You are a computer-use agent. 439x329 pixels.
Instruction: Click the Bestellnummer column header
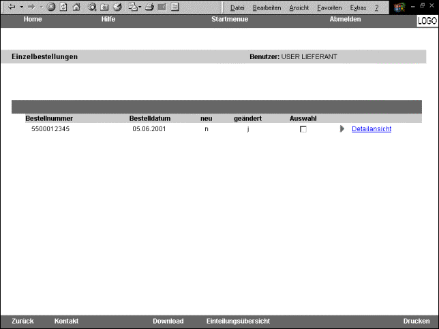(x=49, y=118)
